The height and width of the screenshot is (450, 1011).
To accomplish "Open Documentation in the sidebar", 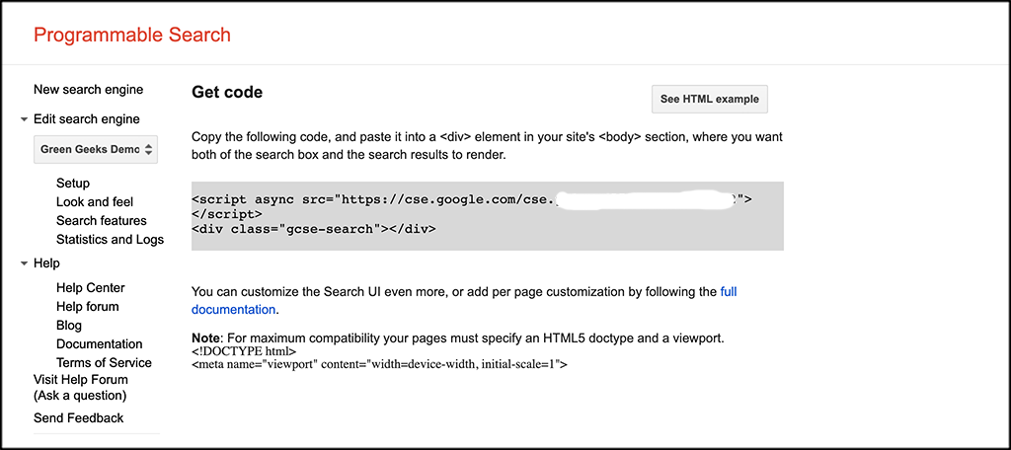I will pos(100,343).
